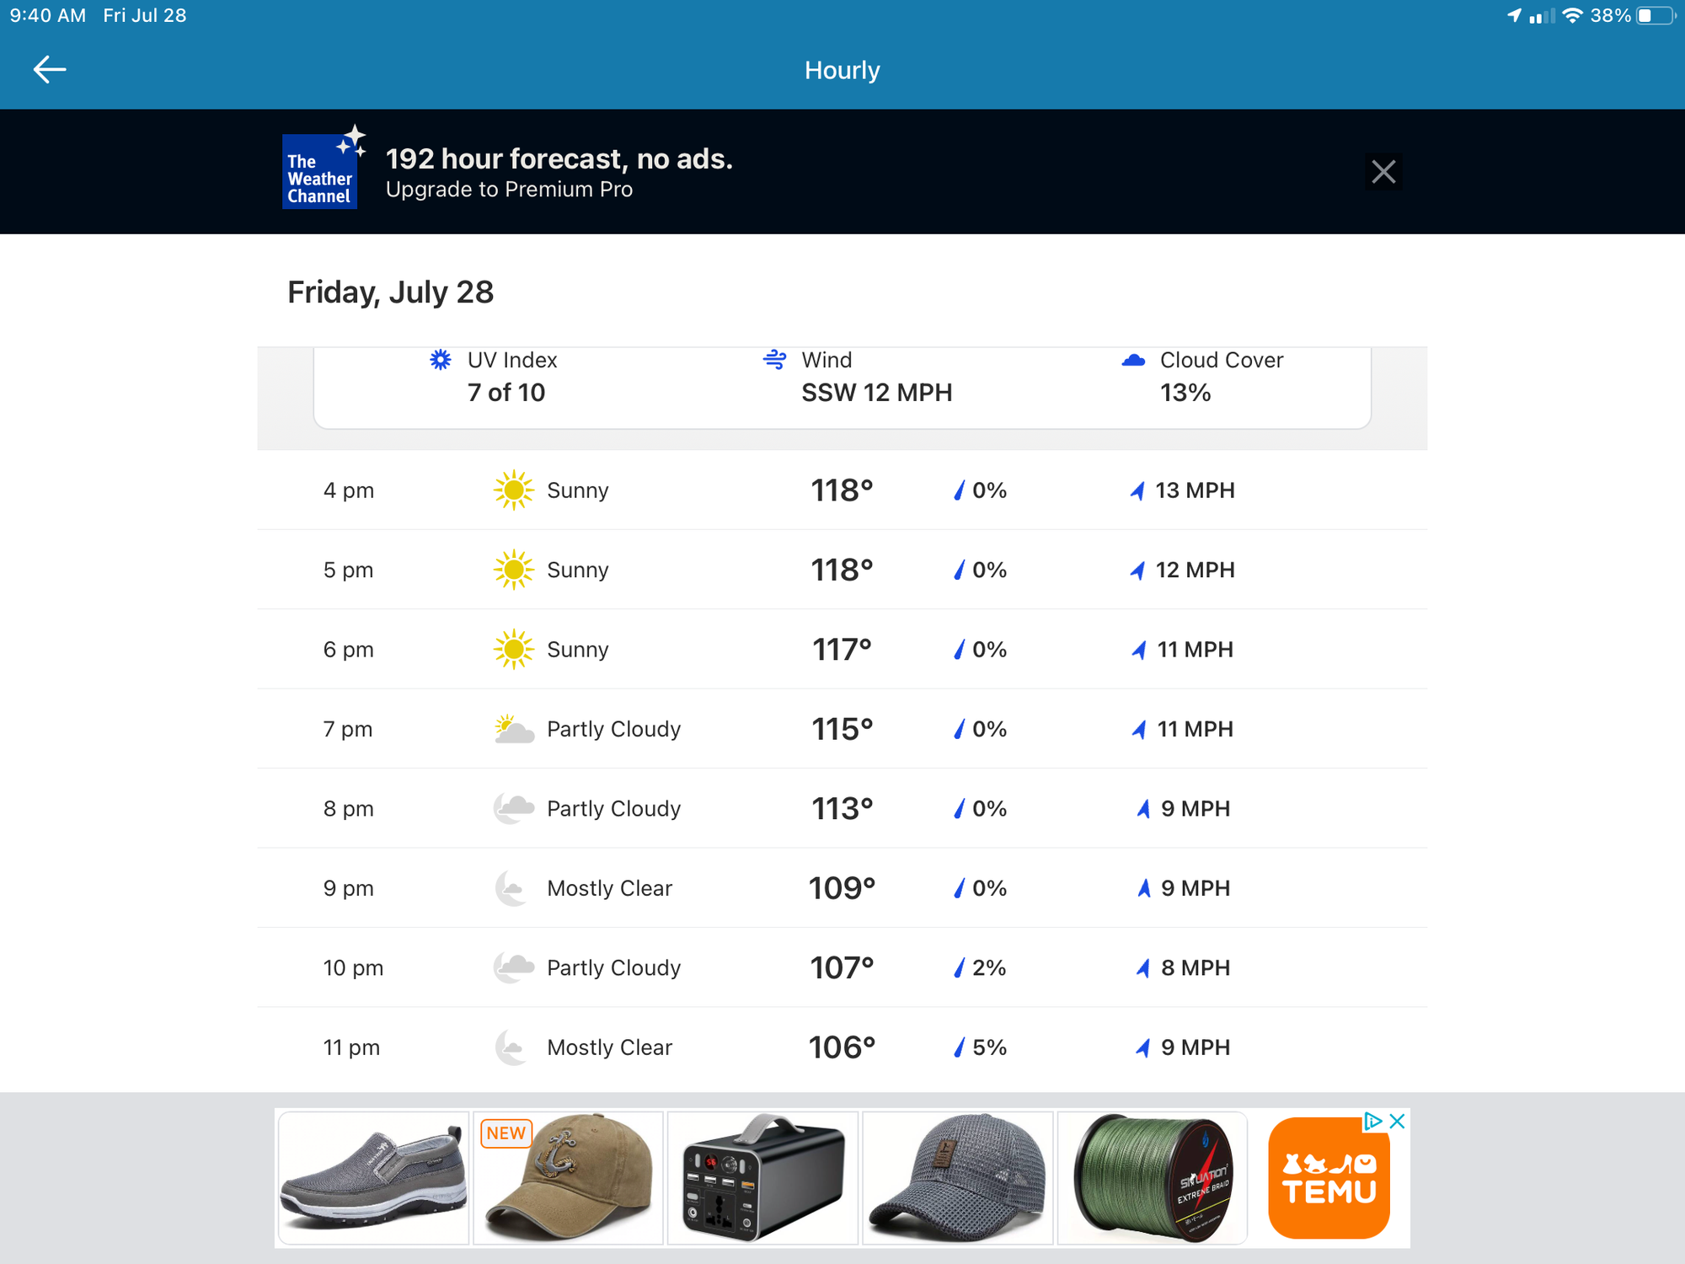Tap the Cloud Cover cloud icon
This screenshot has width=1685, height=1264.
tap(1133, 361)
